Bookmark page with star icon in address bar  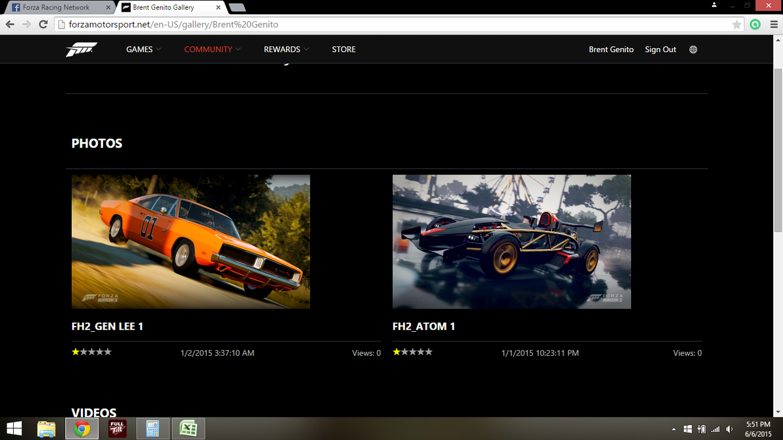coord(737,24)
